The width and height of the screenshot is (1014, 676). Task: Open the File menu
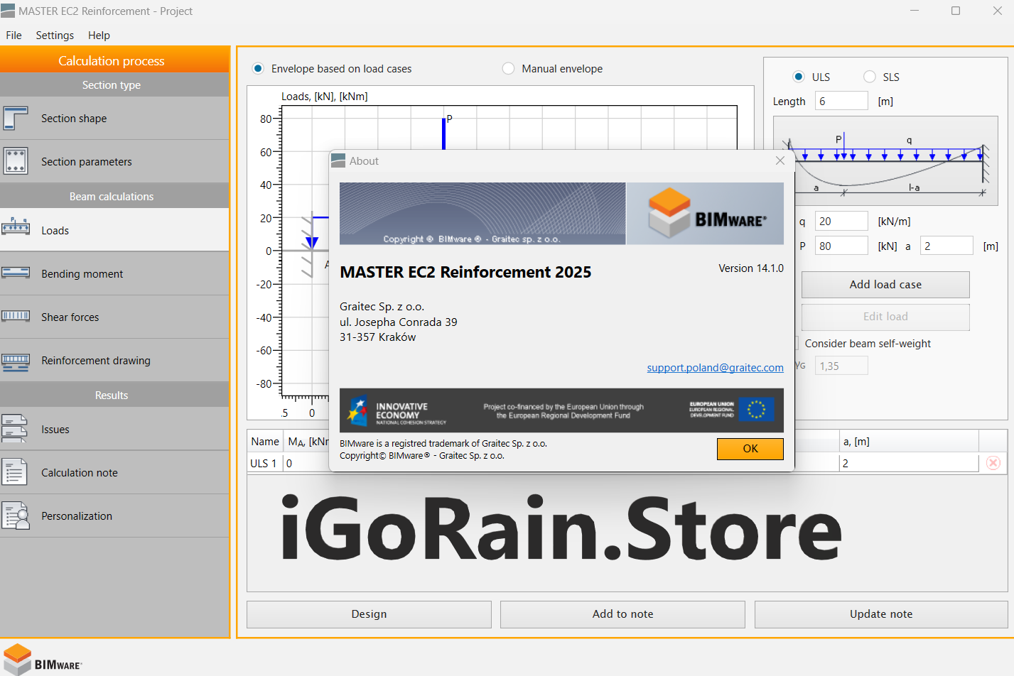[14, 36]
